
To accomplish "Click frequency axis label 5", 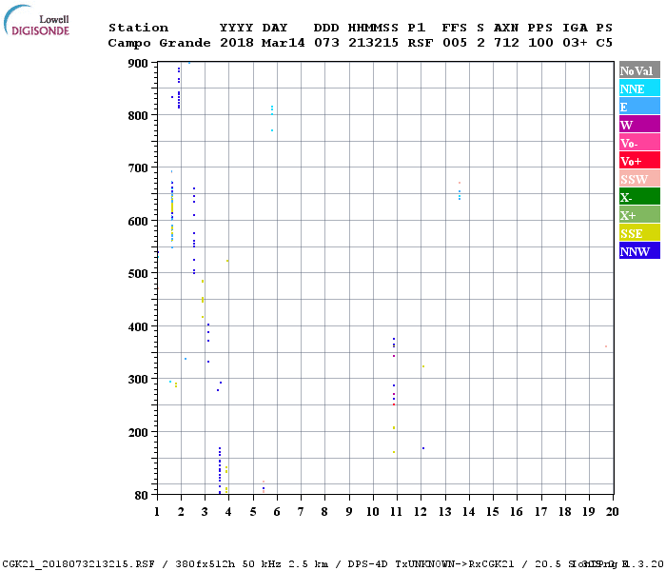I will click(253, 512).
